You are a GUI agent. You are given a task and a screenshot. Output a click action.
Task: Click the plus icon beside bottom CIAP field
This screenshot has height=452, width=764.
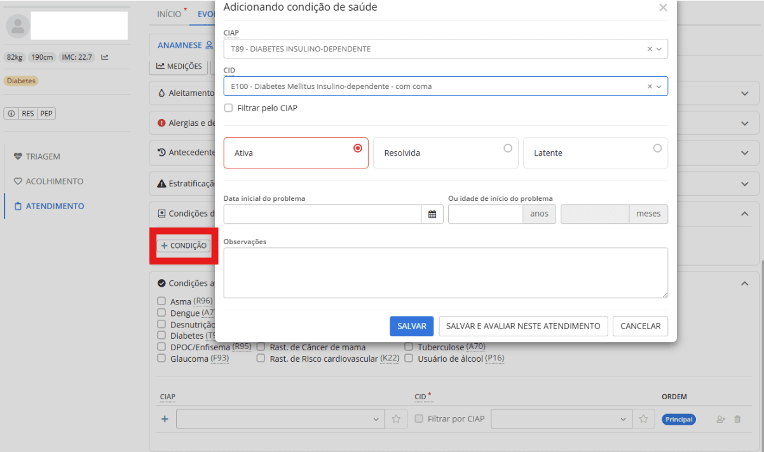[x=165, y=419]
